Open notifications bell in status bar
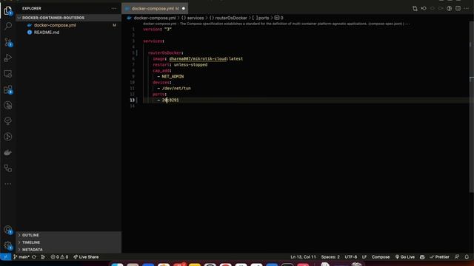Screen dimensions: 474x266 click(467, 257)
